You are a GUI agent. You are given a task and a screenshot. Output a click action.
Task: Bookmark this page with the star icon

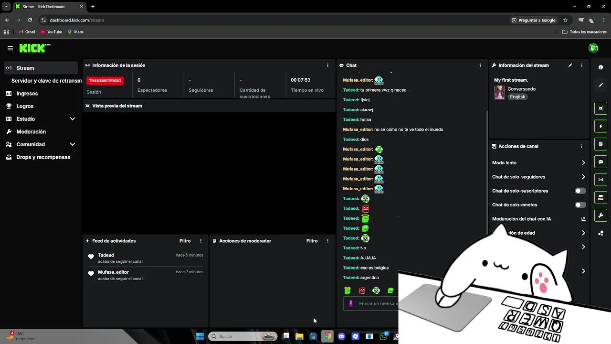coord(565,20)
